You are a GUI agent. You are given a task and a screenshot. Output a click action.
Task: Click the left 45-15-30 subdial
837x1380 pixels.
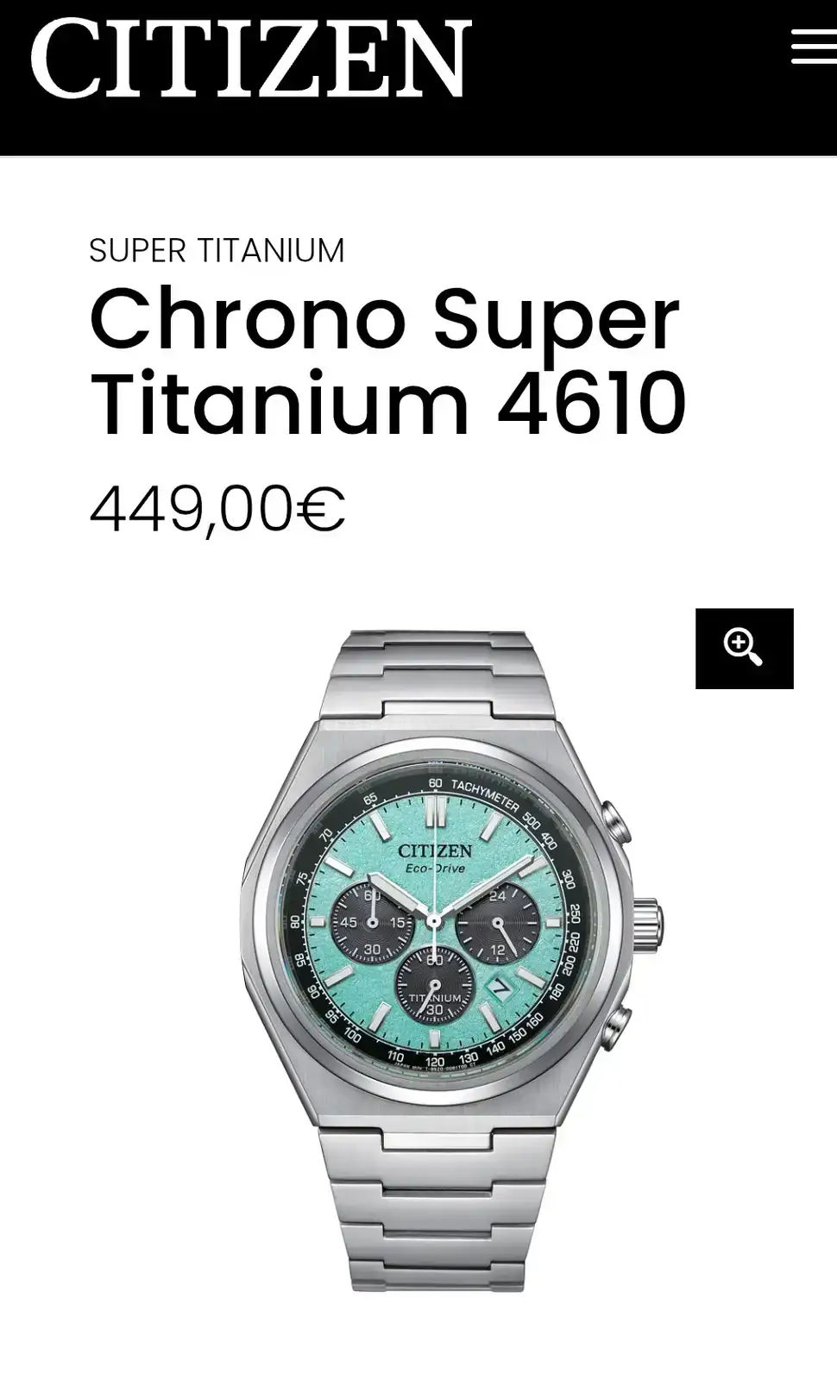pos(373,923)
